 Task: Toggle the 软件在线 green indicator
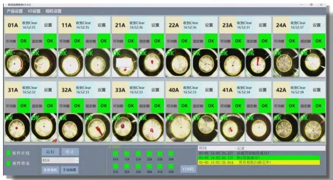pos(9,153)
